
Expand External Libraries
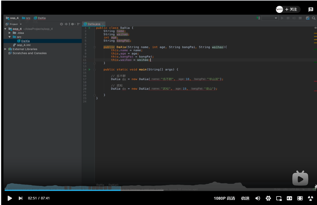(x=5, y=49)
